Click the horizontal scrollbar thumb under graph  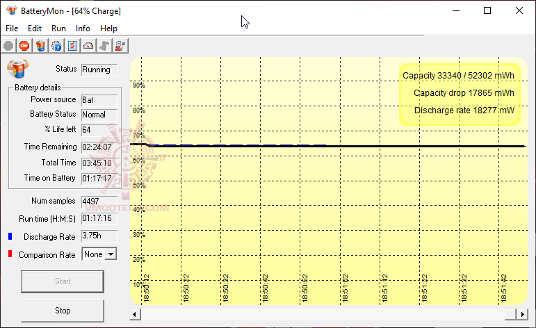[x=511, y=314]
